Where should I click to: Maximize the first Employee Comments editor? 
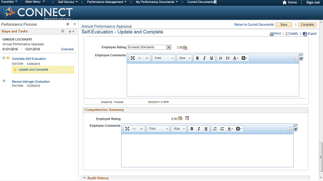(133, 58)
